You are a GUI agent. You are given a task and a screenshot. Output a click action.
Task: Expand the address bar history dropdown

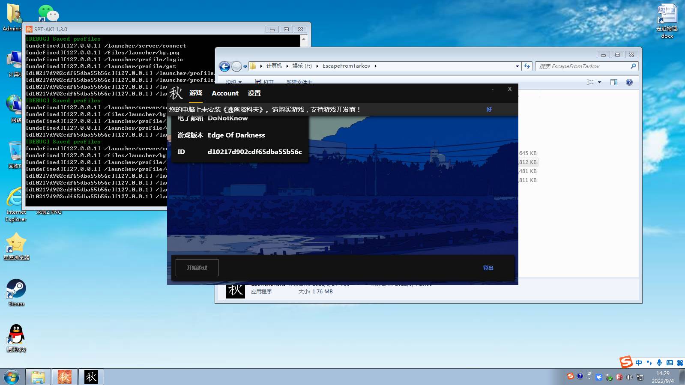[x=517, y=66]
